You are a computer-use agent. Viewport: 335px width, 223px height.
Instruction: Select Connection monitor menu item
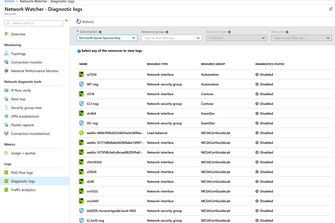point(27,62)
